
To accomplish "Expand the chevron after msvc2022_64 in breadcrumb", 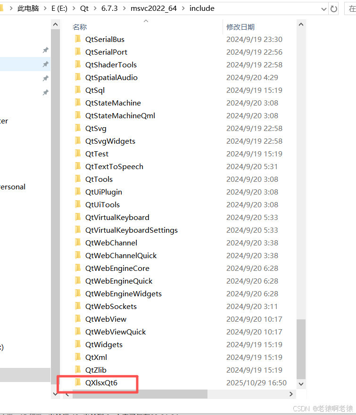I will pyautogui.click(x=183, y=8).
